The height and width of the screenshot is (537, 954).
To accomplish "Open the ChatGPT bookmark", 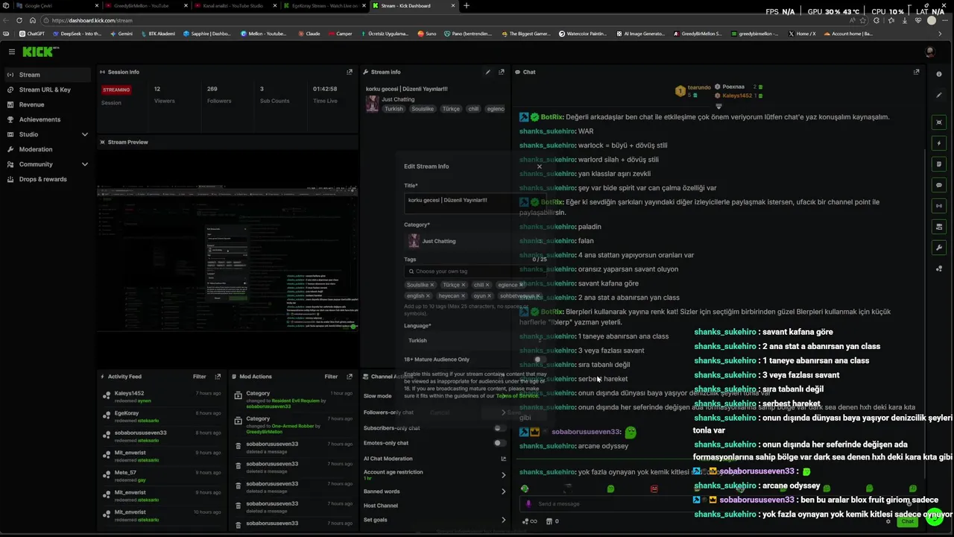I will pyautogui.click(x=32, y=34).
